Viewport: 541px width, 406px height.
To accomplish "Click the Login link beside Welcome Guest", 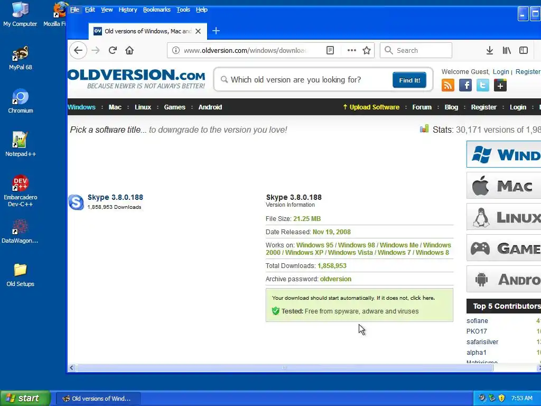I will point(501,71).
